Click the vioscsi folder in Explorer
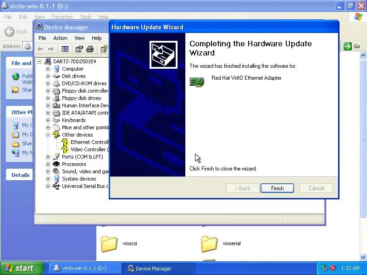 tap(119, 244)
